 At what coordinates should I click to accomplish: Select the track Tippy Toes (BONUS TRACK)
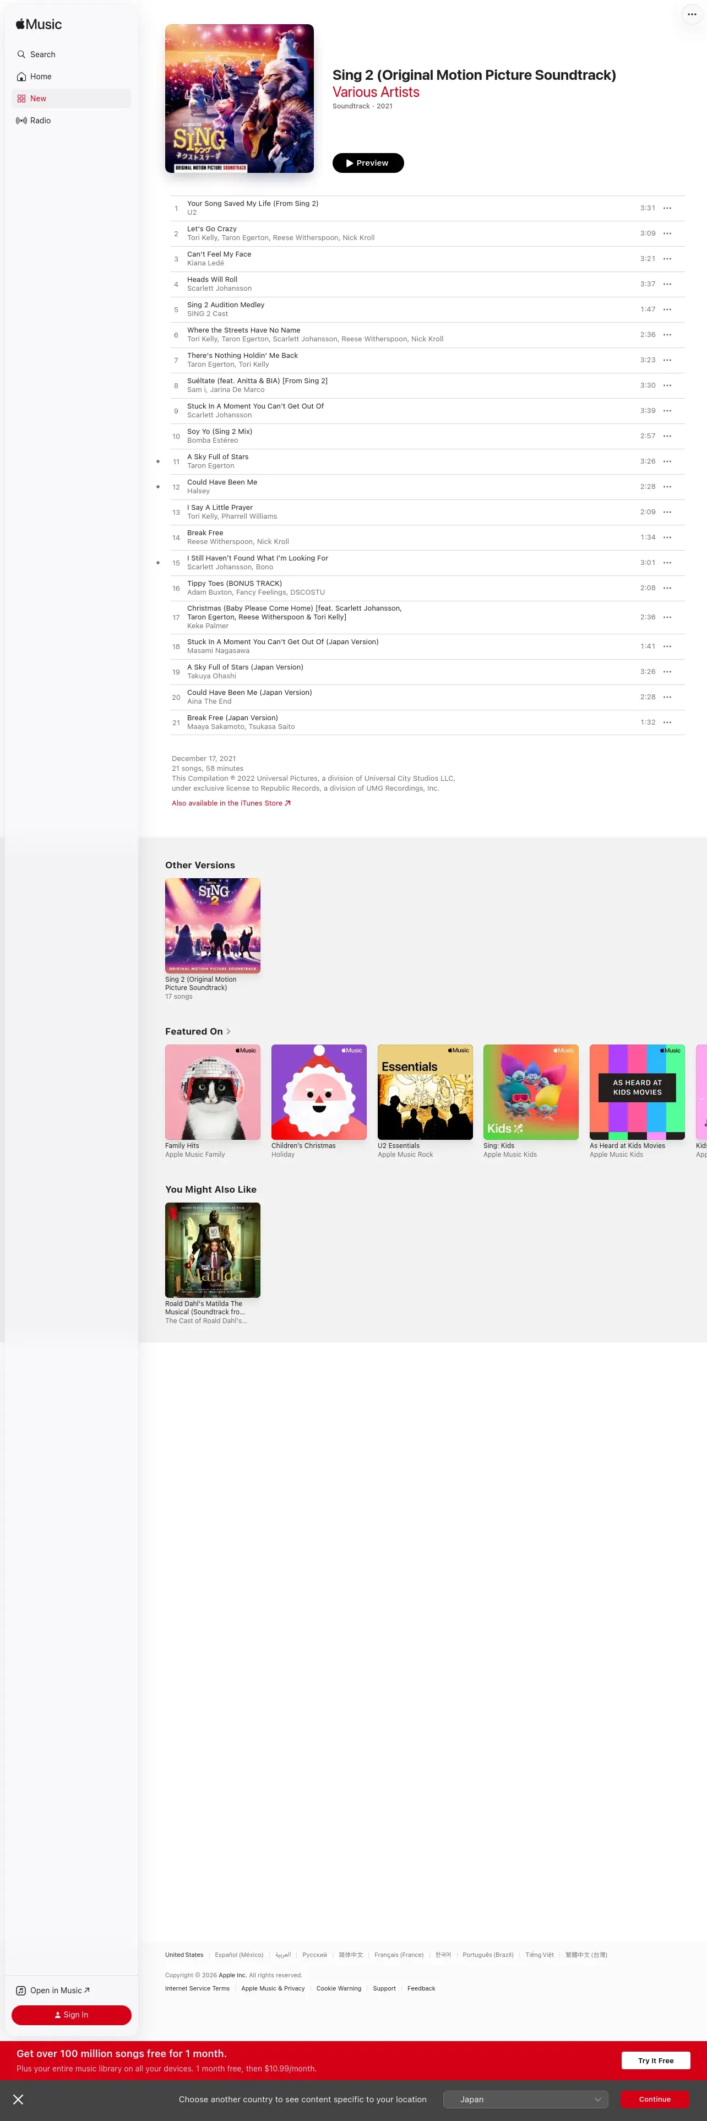tap(427, 588)
